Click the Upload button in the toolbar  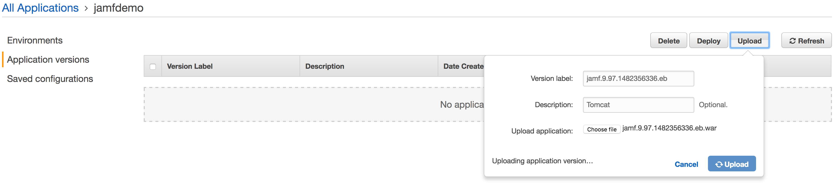pos(749,41)
